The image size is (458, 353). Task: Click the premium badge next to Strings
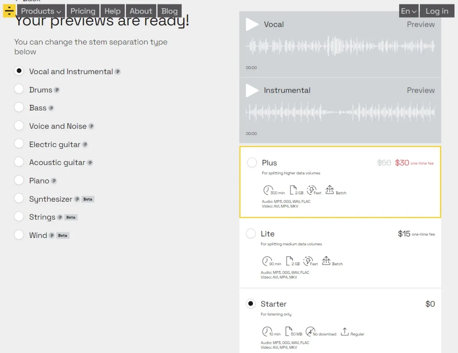point(60,217)
